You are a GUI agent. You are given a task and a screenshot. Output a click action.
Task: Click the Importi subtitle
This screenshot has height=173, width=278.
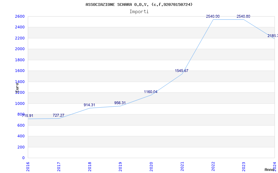[139, 12]
